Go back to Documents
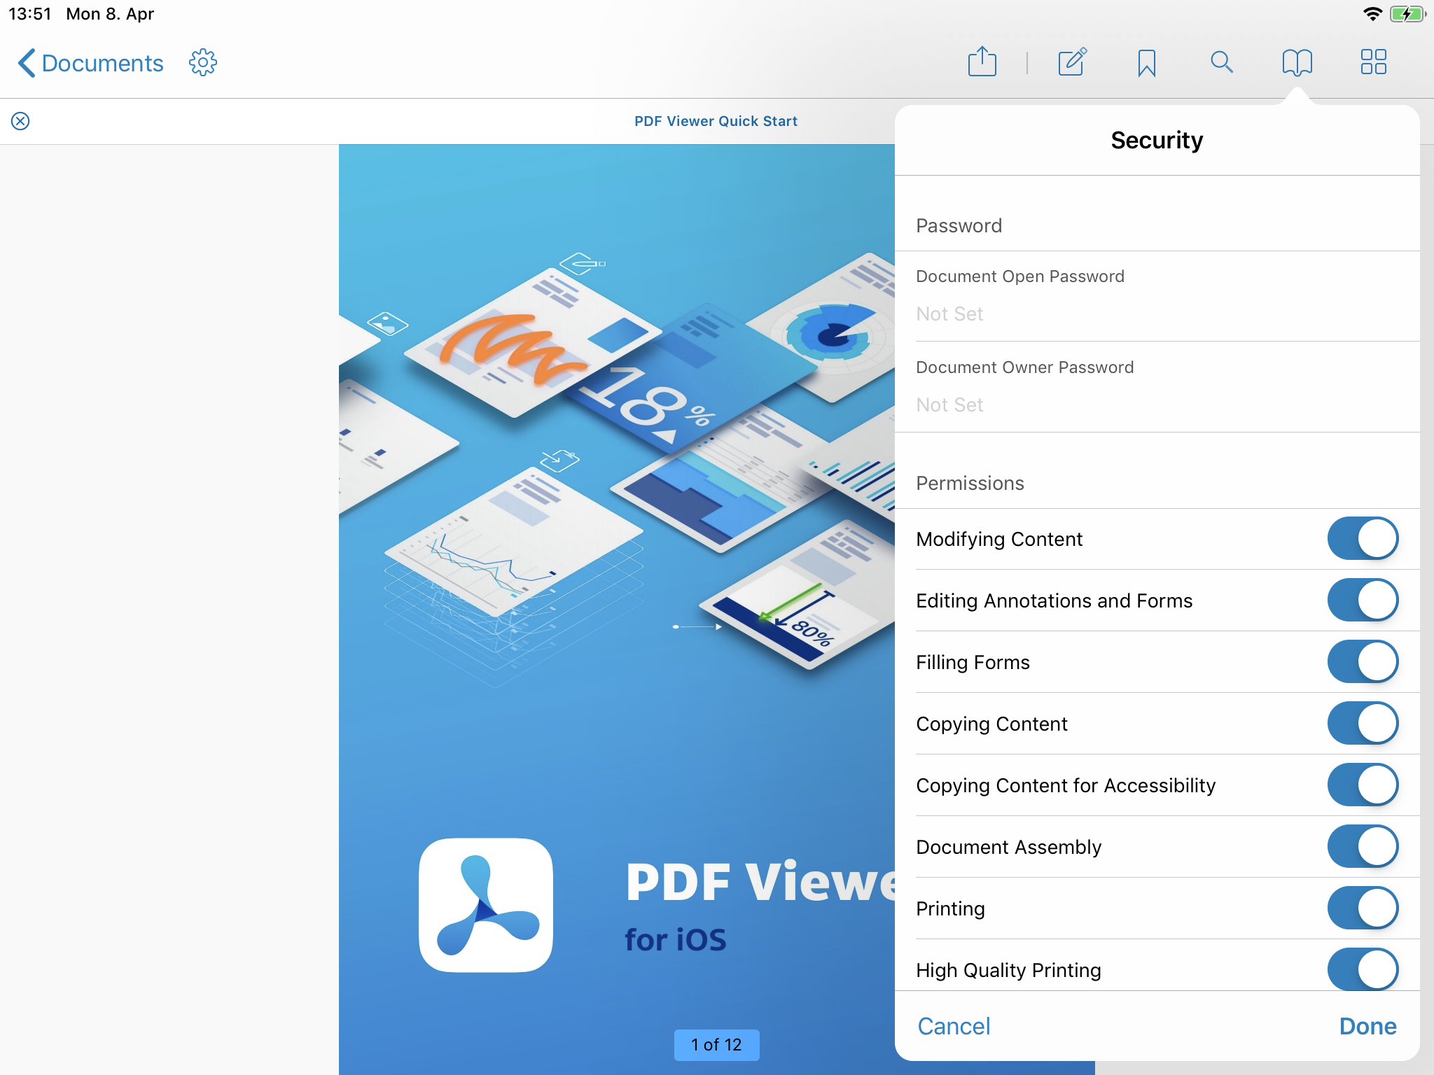Viewport: 1434px width, 1075px height. coord(90,63)
